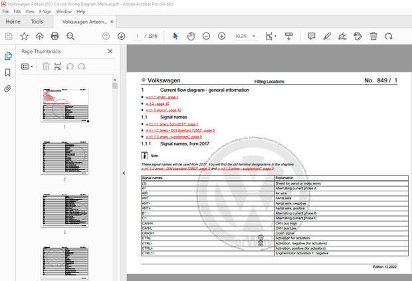Image resolution: width=412 pixels, height=281 pixels.
Task: Select the fourth page thumbnail
Action: pyautogui.click(x=64, y=263)
